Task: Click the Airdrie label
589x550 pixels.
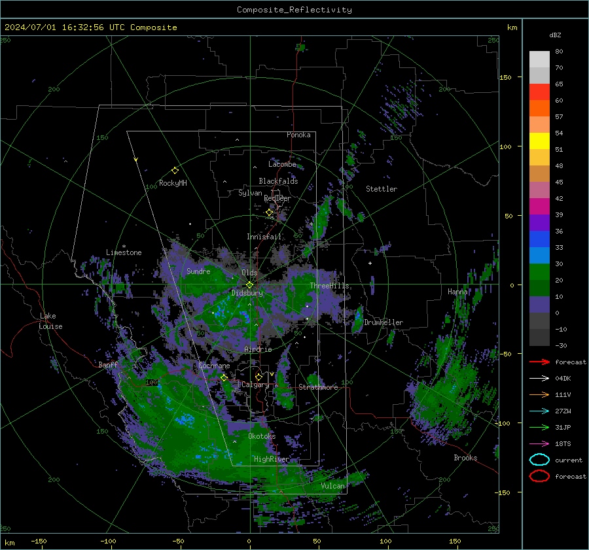Action: click(258, 349)
